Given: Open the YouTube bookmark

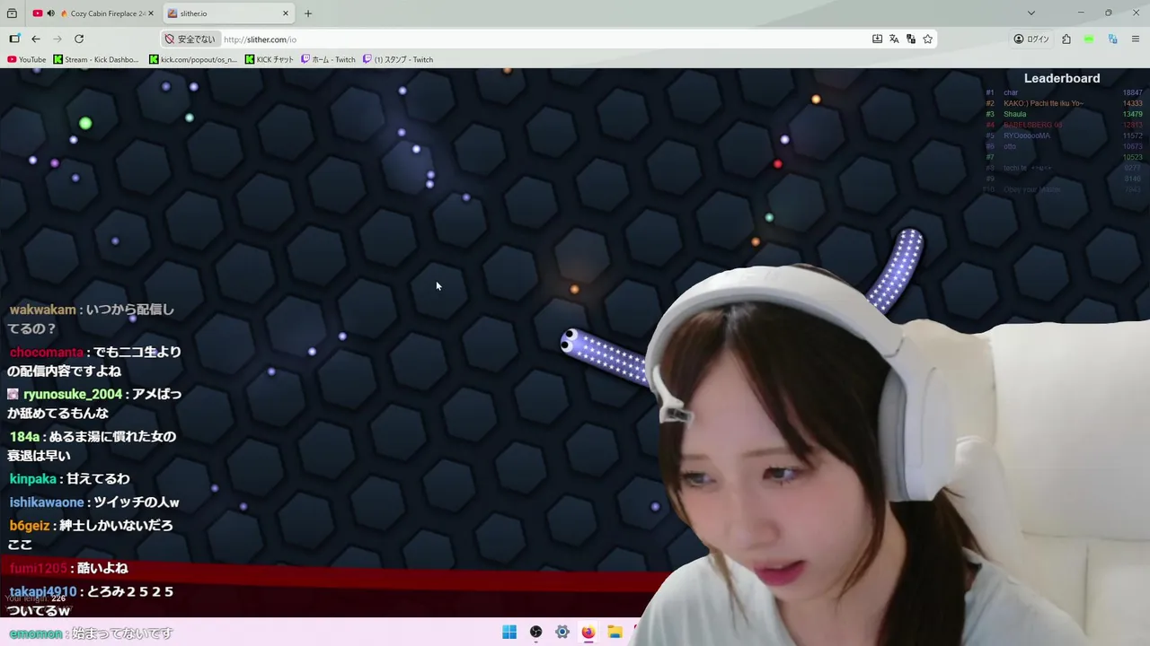Looking at the screenshot, I should (27, 59).
